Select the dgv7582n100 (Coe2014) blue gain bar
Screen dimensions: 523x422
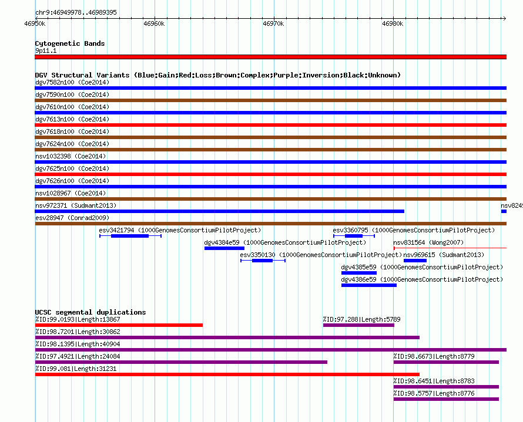270,88
